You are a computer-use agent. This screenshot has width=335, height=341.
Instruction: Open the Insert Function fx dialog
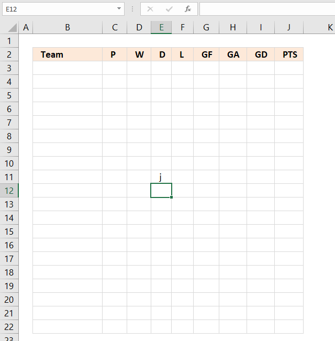pos(188,9)
